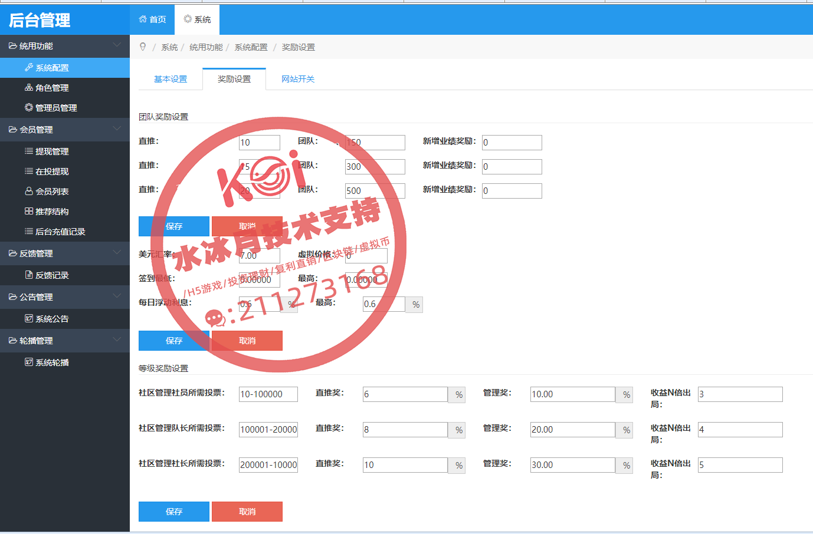Click the list icon next to 在投提现
The image size is (813, 534).
point(28,172)
